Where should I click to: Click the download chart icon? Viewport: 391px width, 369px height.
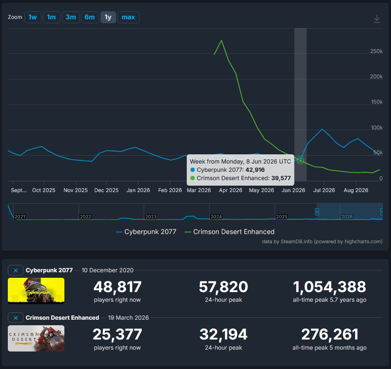click(377, 19)
